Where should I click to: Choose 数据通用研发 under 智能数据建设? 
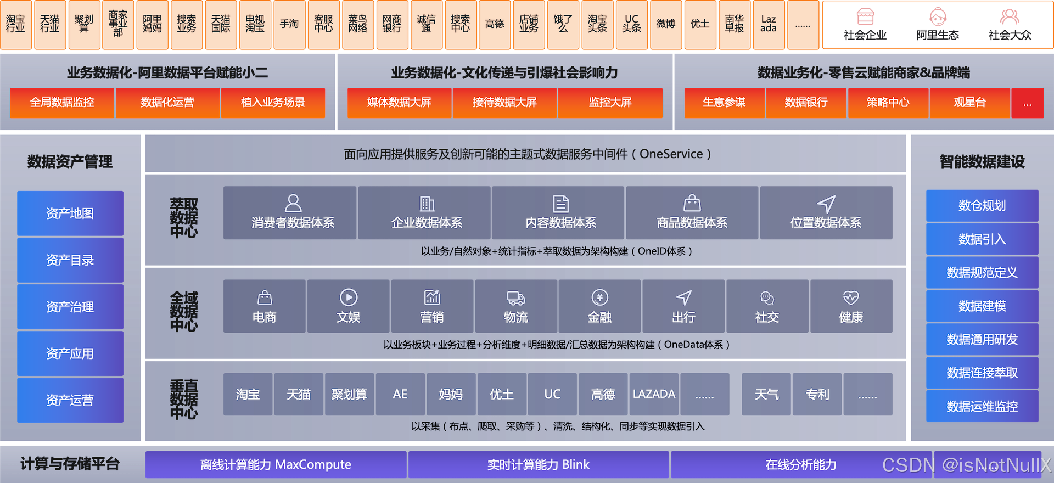coord(982,340)
